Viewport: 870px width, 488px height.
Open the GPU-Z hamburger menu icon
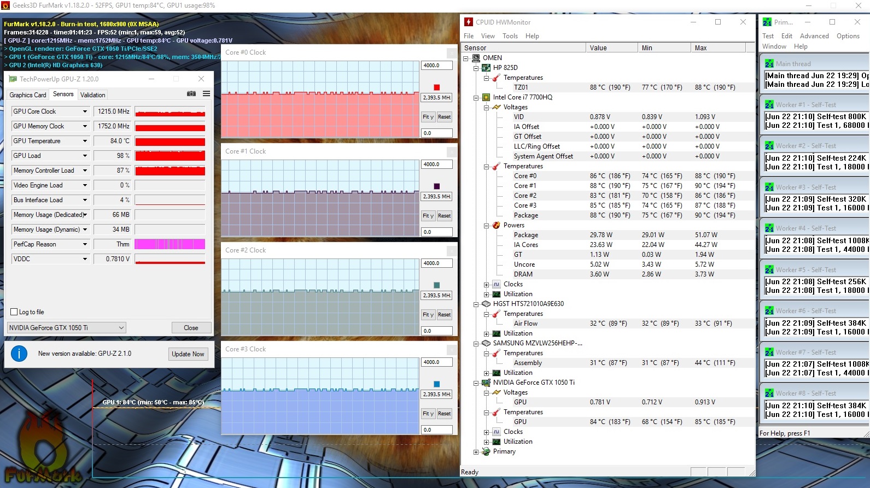click(x=206, y=94)
